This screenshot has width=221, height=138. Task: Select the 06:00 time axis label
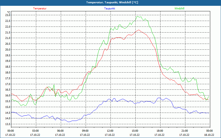point(60,131)
